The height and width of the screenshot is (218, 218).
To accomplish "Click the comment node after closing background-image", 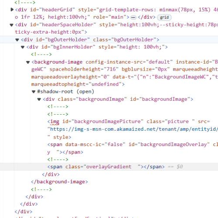I will point(41,189).
